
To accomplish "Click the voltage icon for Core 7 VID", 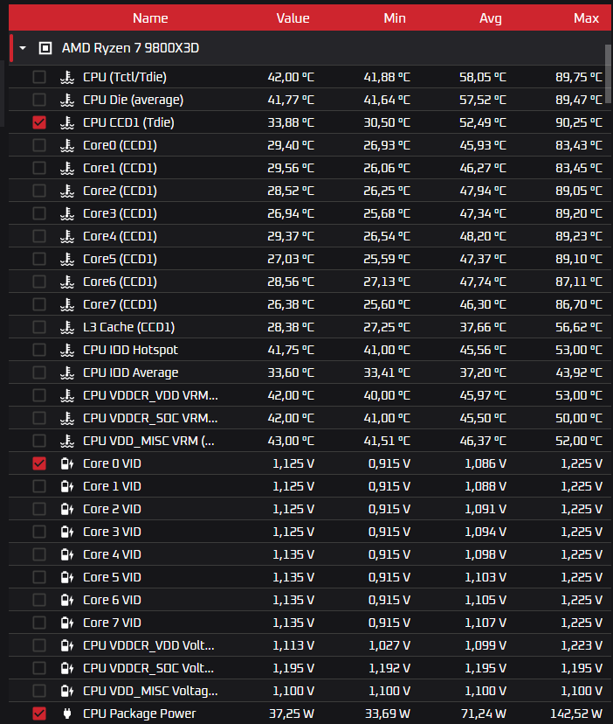I will (x=67, y=623).
